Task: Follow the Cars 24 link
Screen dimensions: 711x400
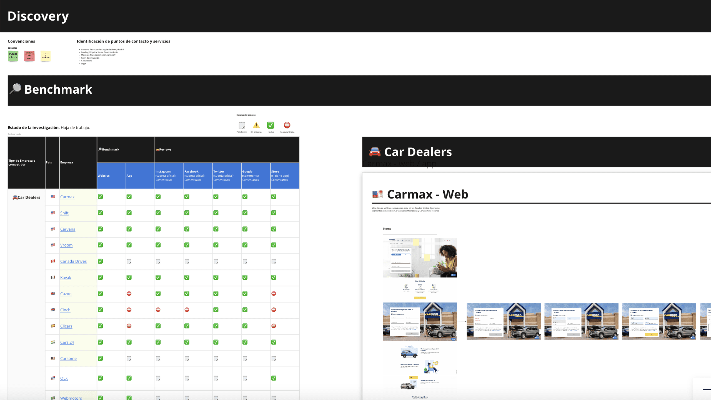Action: [67, 342]
